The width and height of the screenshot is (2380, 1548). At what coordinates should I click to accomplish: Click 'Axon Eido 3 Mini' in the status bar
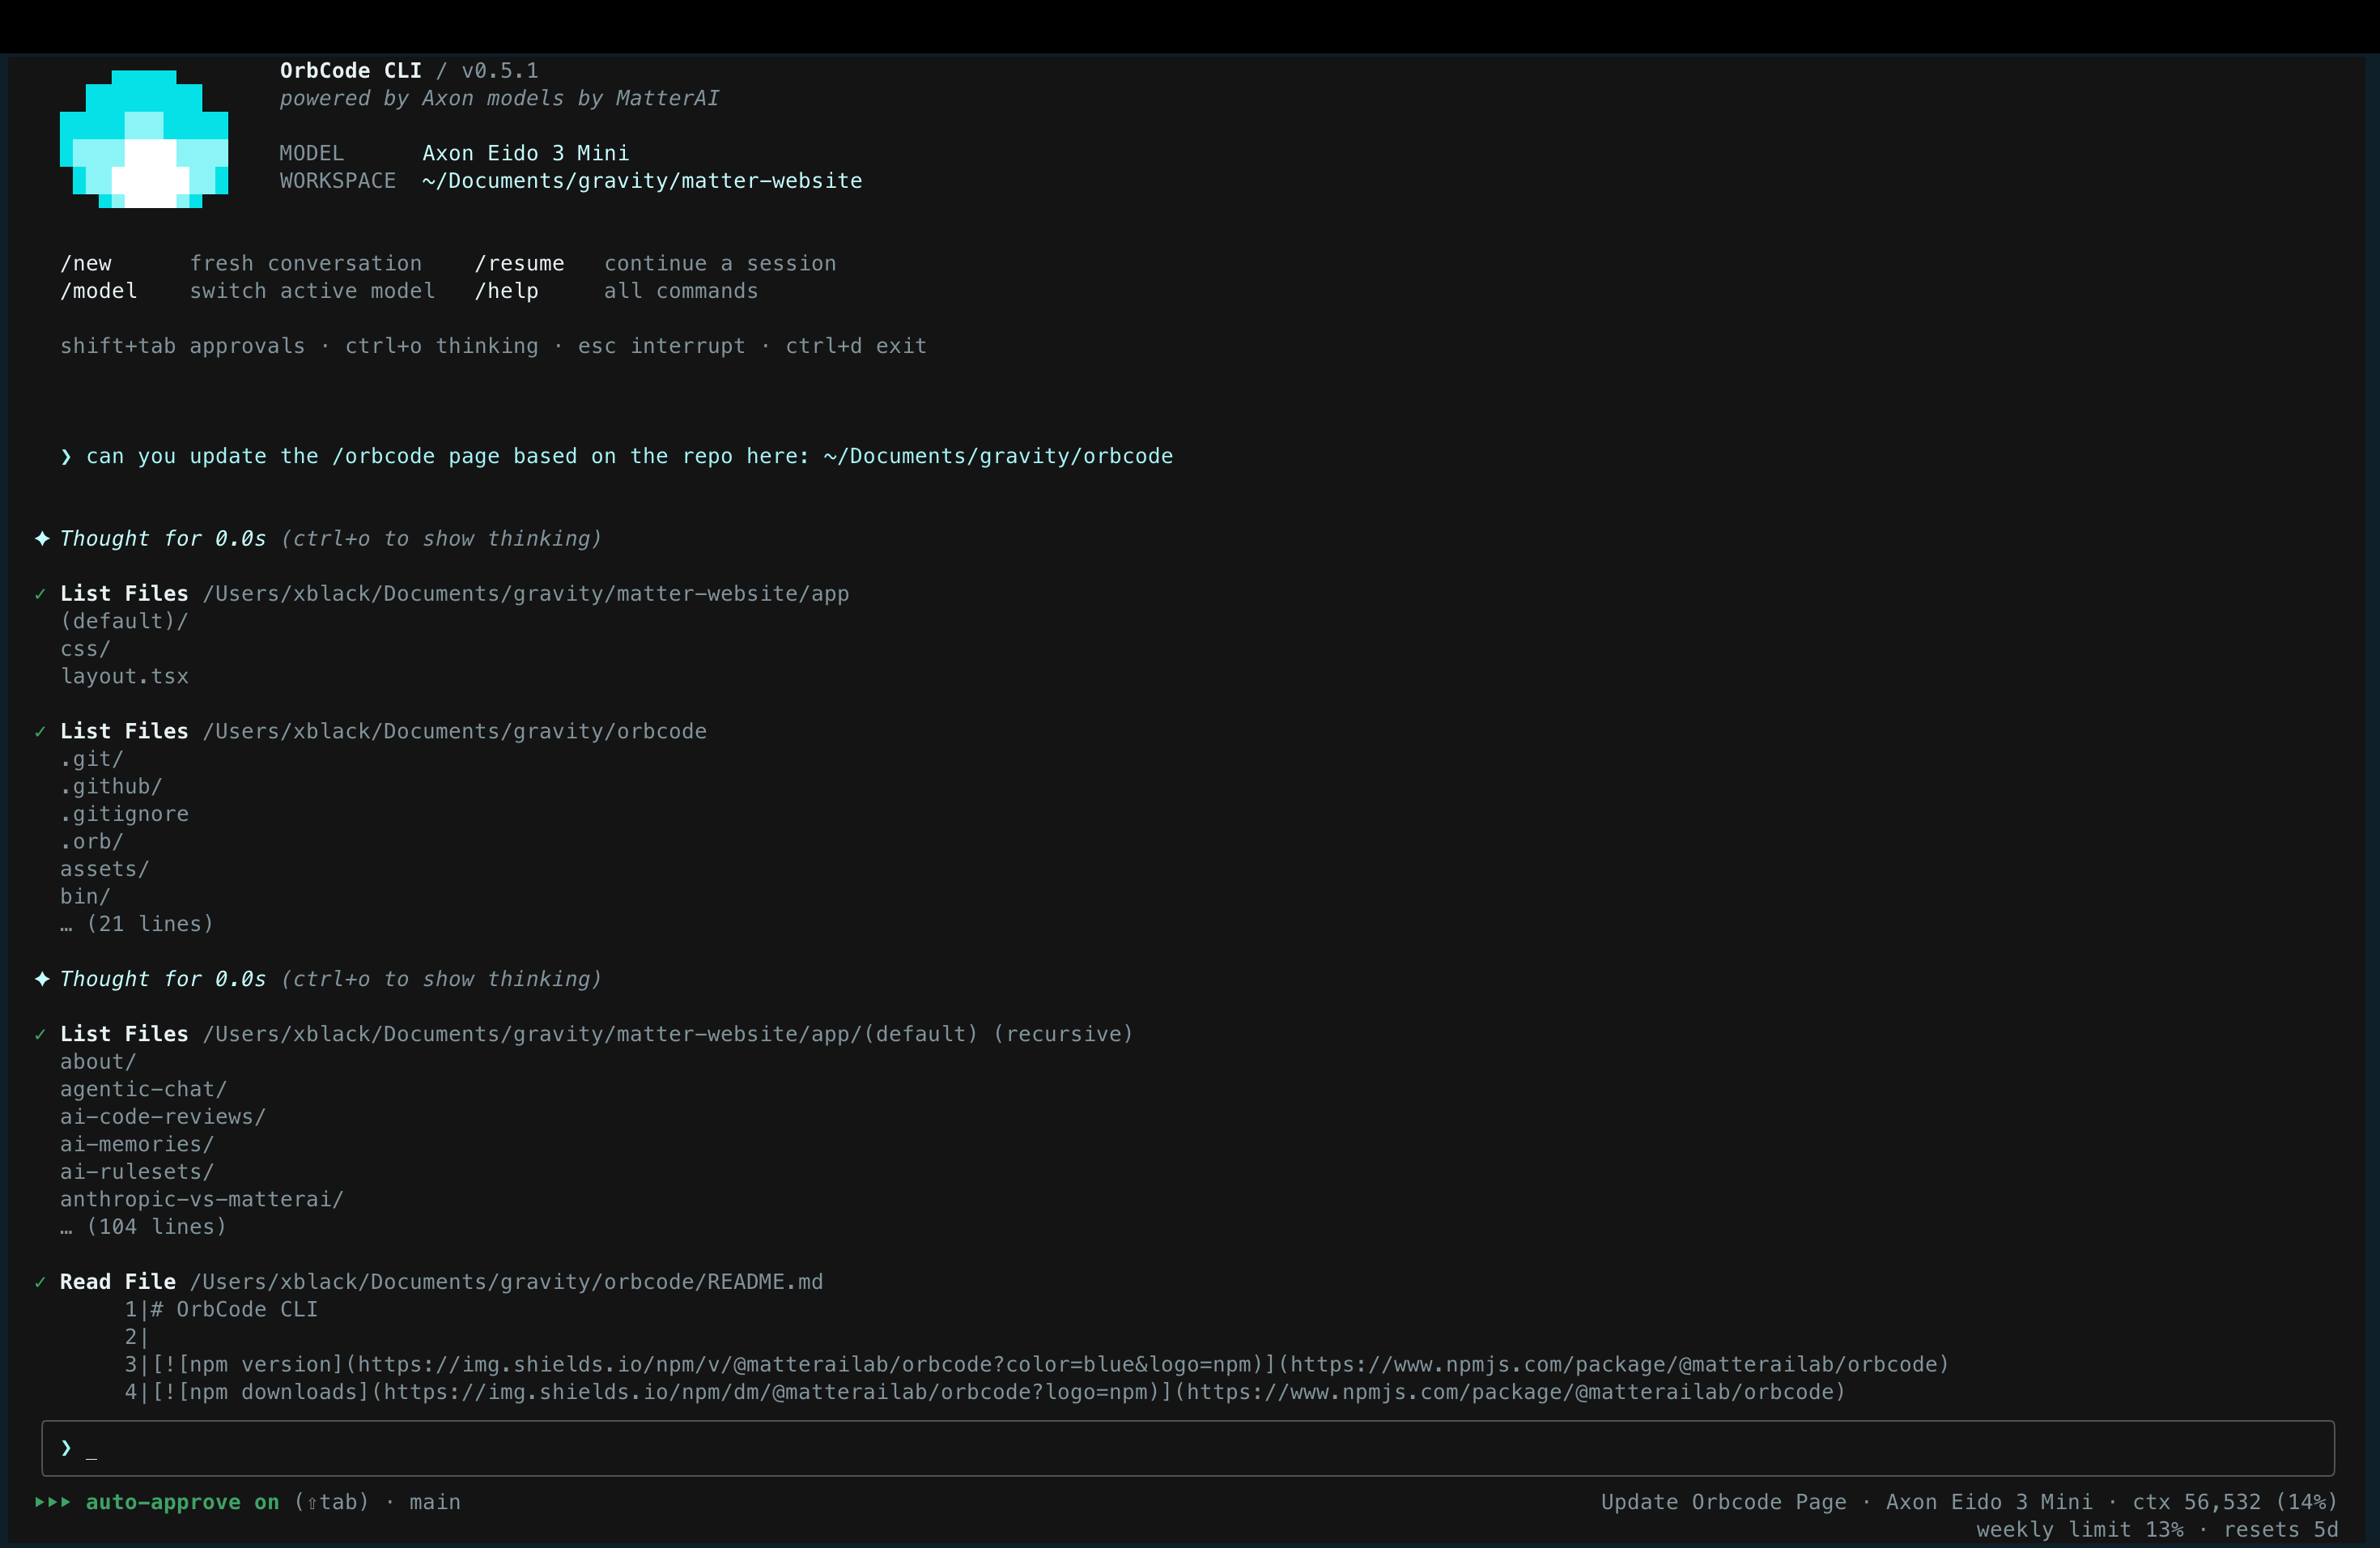click(1989, 1502)
